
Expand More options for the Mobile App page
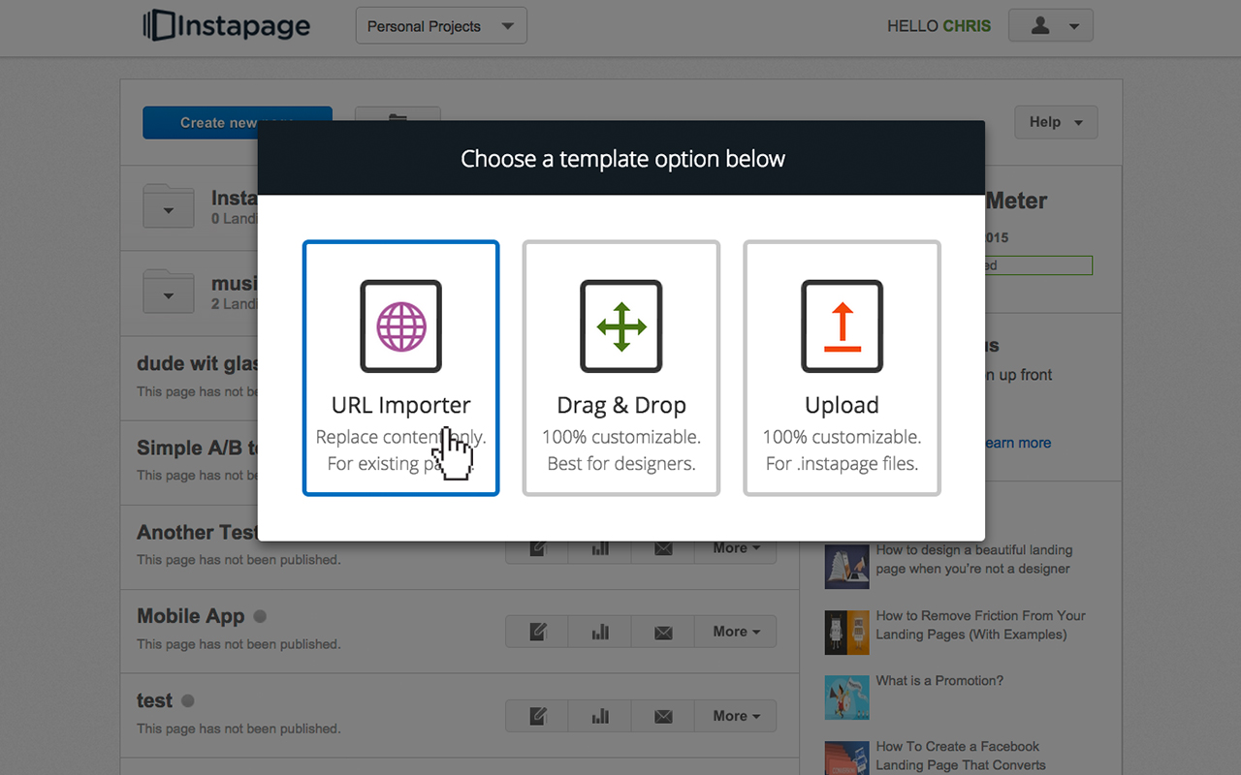tap(735, 631)
